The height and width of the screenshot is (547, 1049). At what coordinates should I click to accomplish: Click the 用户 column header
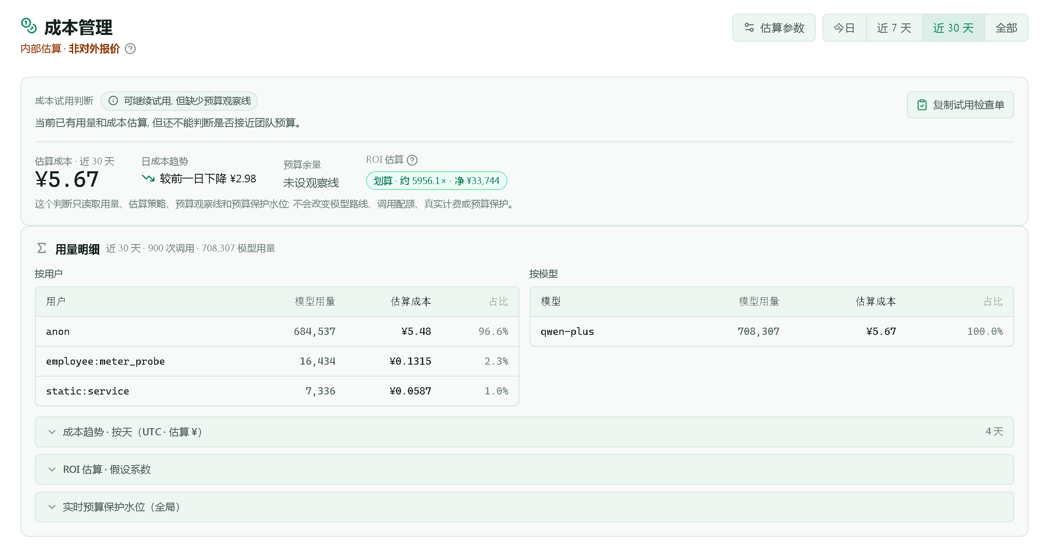56,302
